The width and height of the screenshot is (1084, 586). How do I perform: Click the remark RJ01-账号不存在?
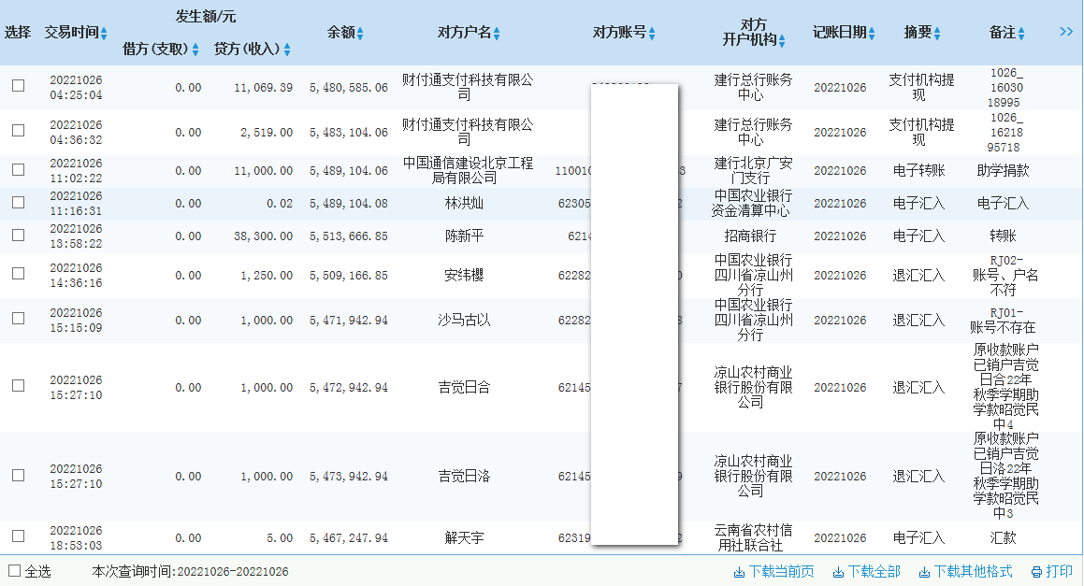pyautogui.click(x=1004, y=320)
